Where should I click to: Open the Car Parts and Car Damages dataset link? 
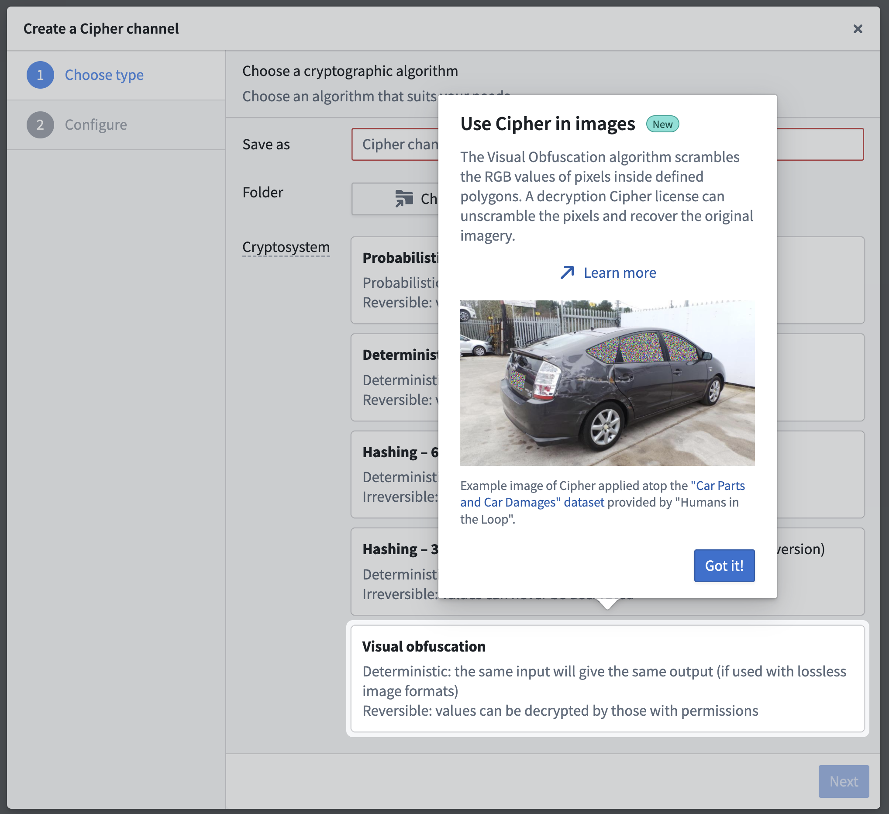[603, 494]
